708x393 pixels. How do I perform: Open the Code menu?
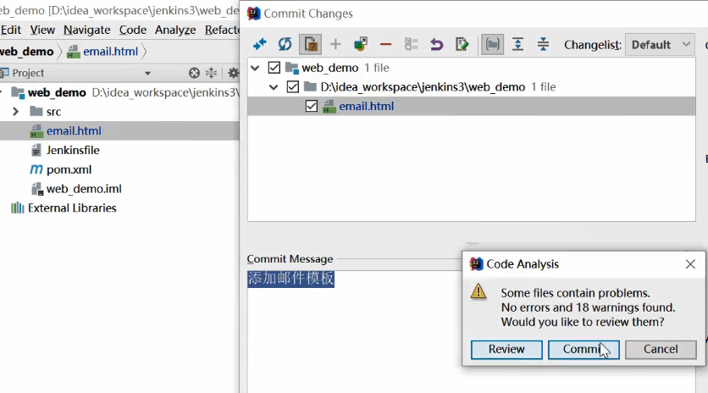click(133, 30)
